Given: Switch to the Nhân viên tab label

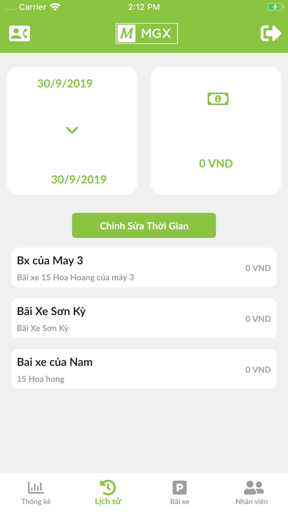Looking at the screenshot, I should tap(252, 502).
